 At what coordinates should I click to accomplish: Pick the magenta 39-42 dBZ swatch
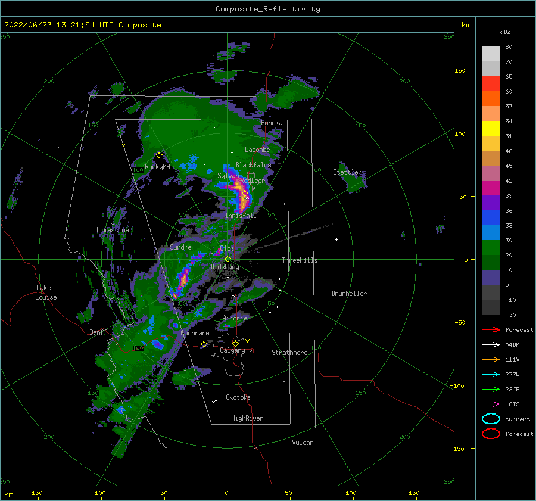[491, 188]
